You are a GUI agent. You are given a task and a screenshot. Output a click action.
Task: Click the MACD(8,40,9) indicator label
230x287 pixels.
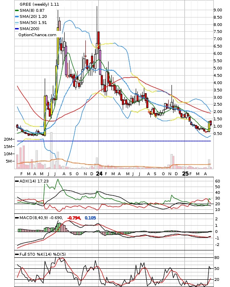(x=41, y=218)
